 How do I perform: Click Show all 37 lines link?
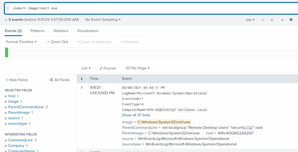click(x=136, y=115)
